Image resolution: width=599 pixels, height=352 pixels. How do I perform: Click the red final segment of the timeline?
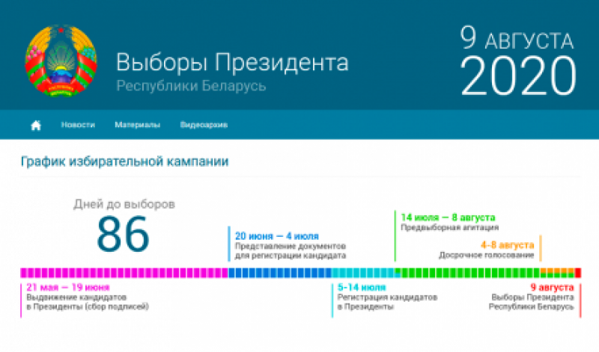coord(577,273)
